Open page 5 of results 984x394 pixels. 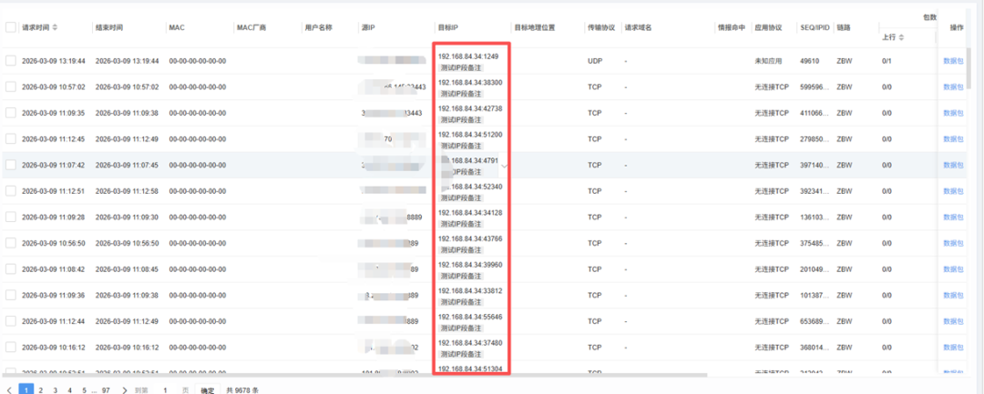coord(84,389)
